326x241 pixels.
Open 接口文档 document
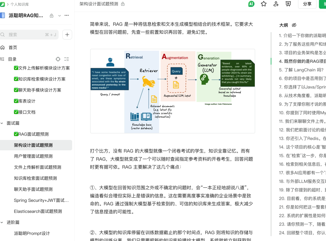coord(24,112)
